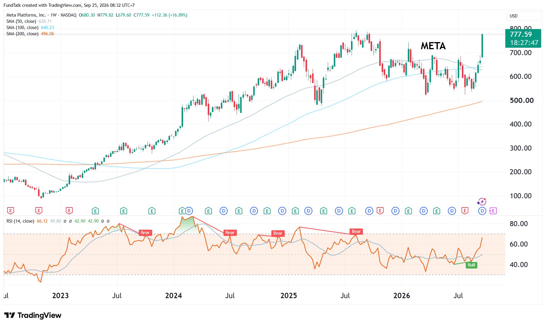Click the 18:27:47 bar countdown timer
This screenshot has height=326, width=546.
coord(524,43)
